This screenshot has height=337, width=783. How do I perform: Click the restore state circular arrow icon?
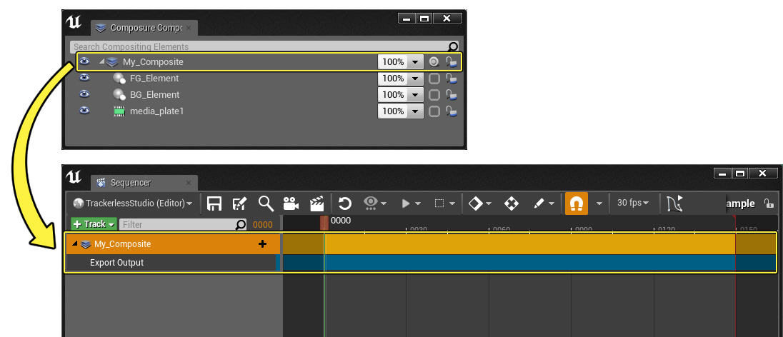[x=345, y=203]
